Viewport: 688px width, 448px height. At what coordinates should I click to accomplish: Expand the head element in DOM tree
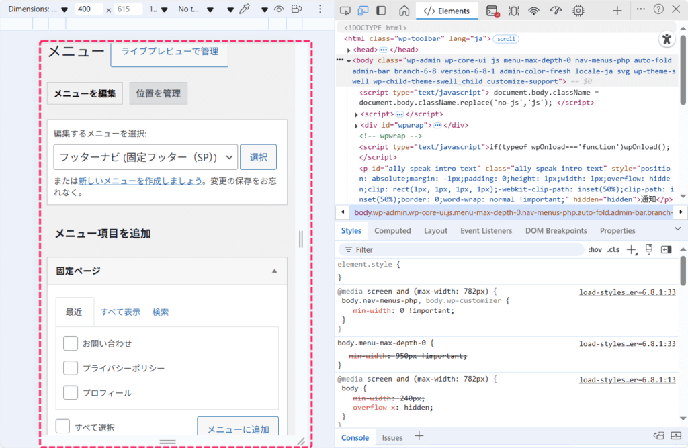pyautogui.click(x=349, y=50)
